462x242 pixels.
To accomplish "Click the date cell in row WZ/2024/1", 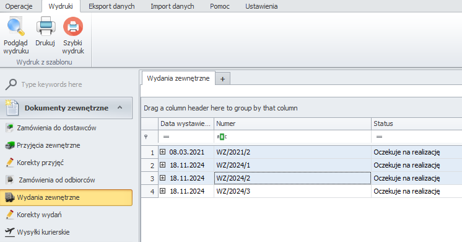I will point(186,165).
